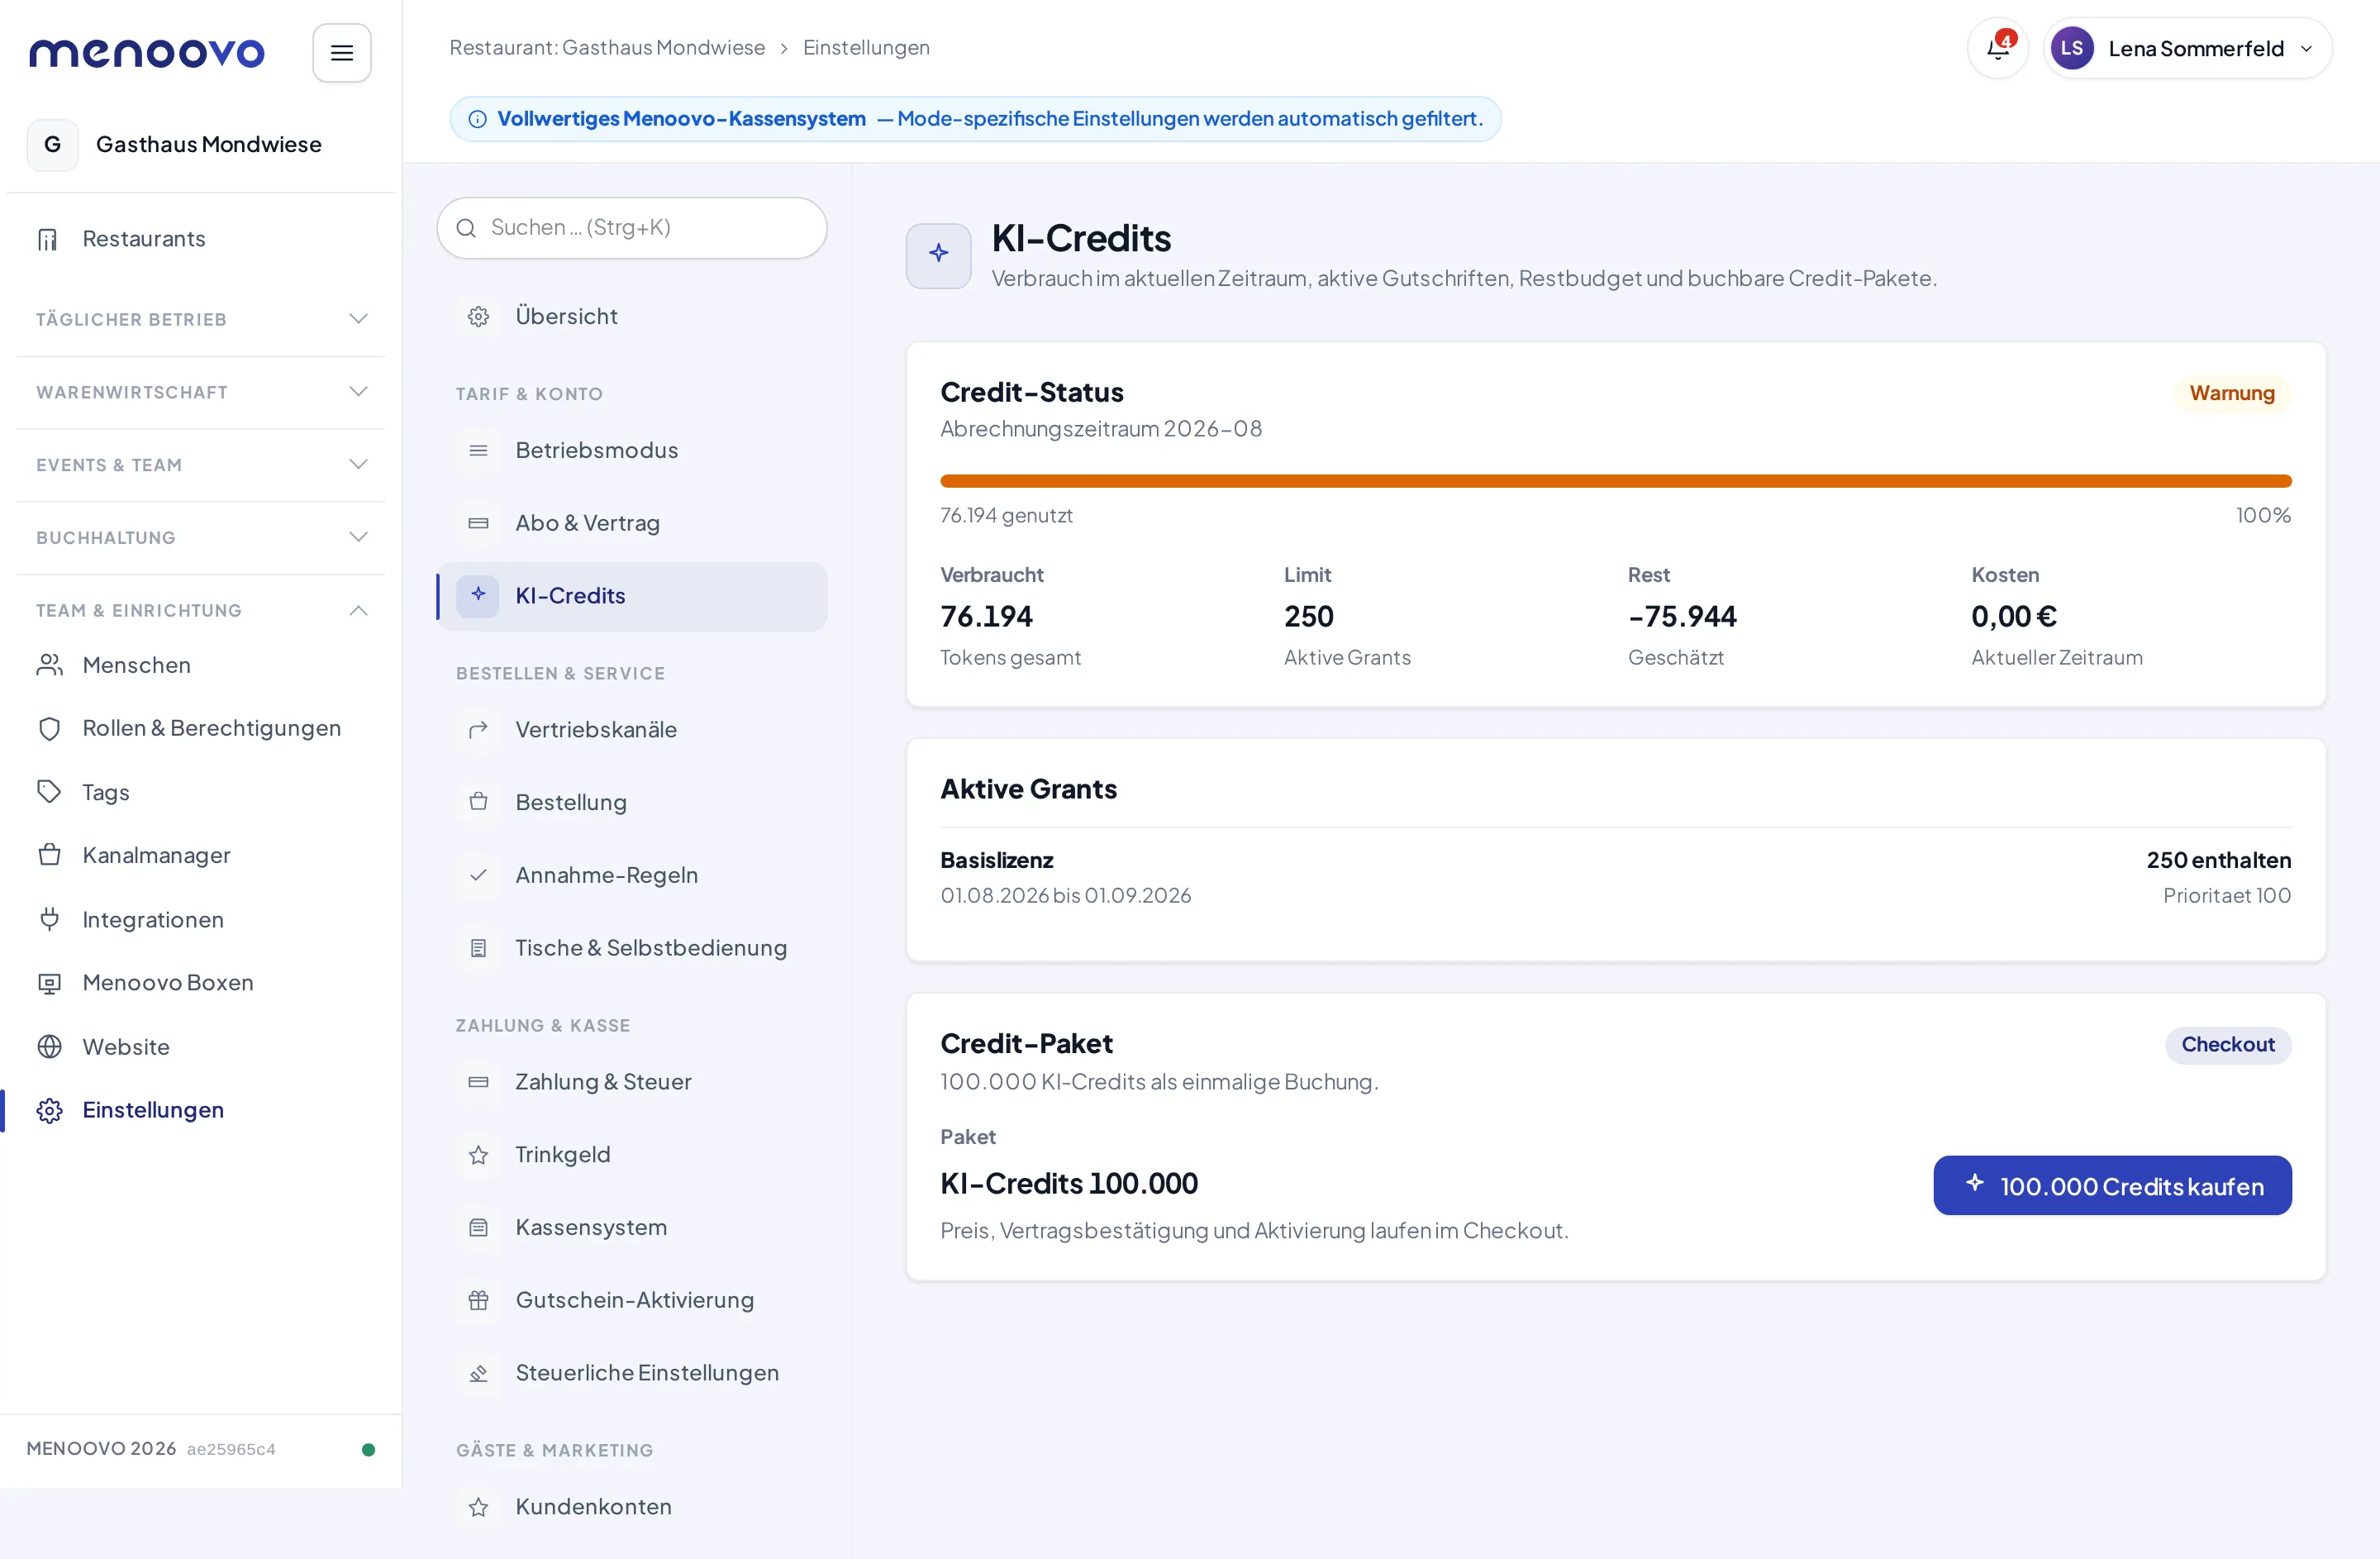Screen dimensions: 2380x1559
Task: Open the Kassensystem settings
Action: coord(632,1227)
